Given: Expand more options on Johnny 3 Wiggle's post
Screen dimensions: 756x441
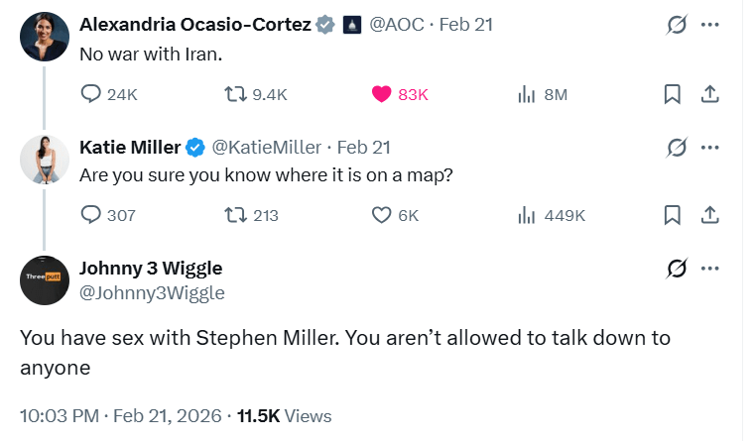Looking at the screenshot, I should pos(709,268).
